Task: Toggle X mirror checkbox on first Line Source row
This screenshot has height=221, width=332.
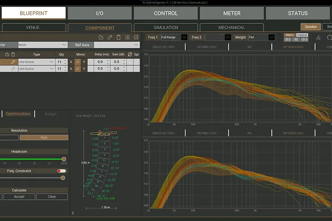Action: [x=77, y=62]
